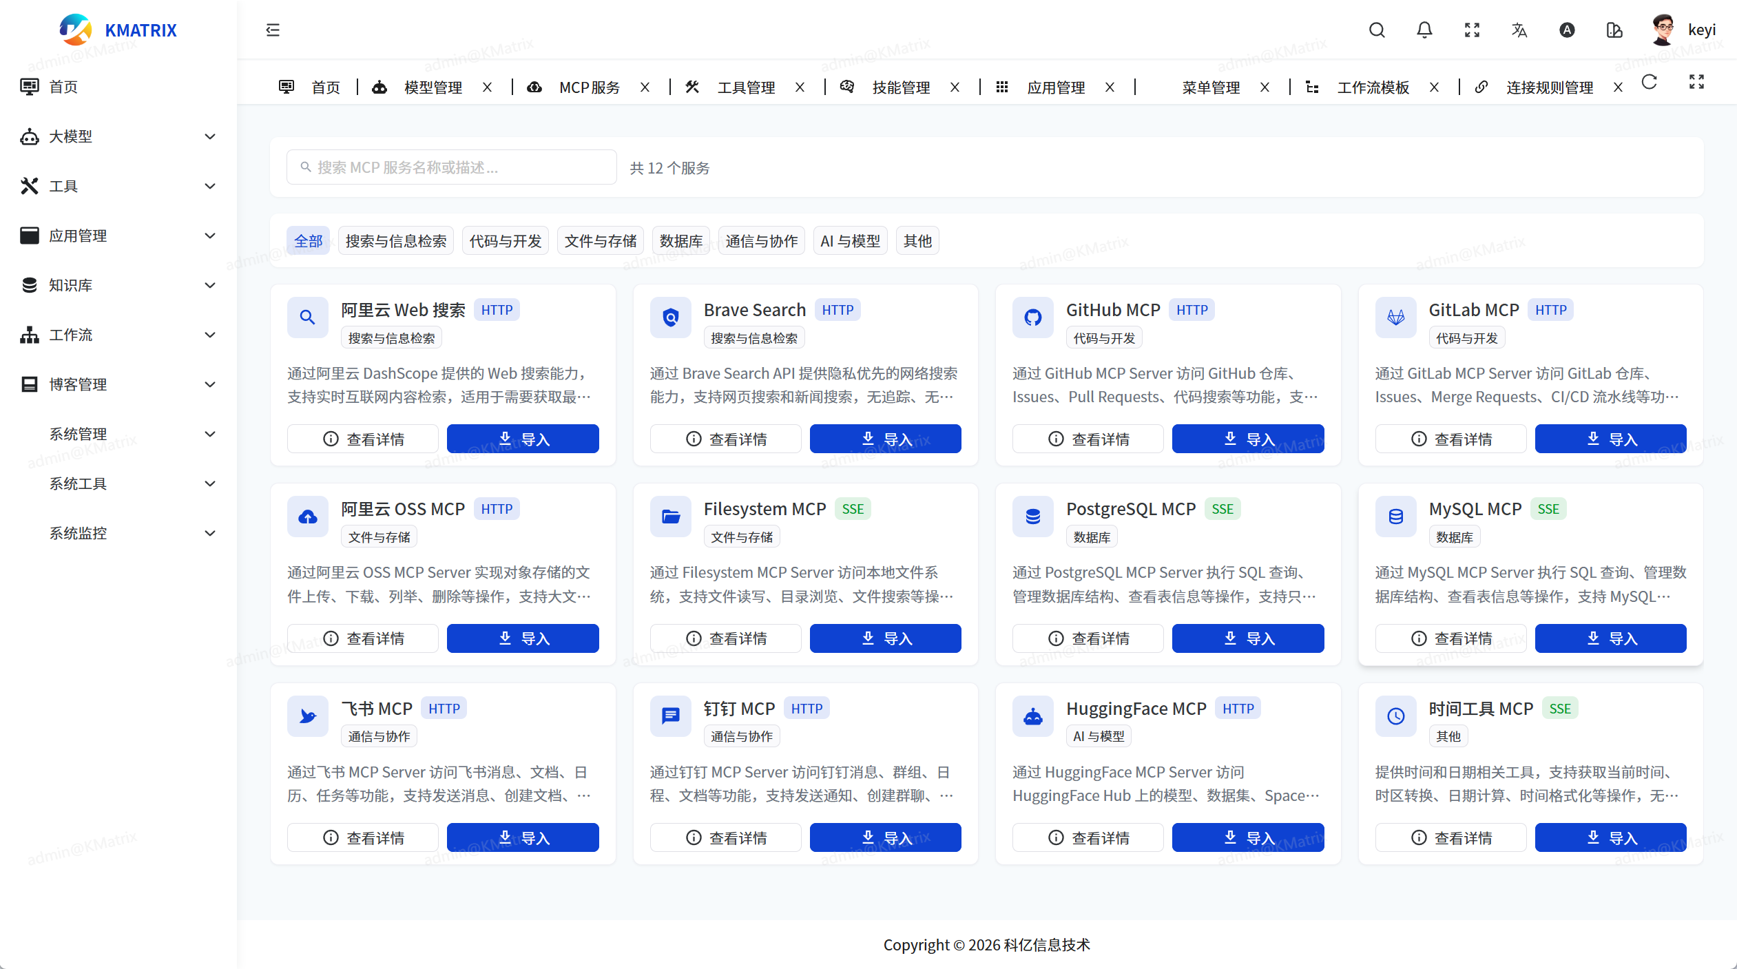This screenshot has width=1737, height=969.
Task: Filter by 文件与存储 category
Action: click(x=601, y=241)
